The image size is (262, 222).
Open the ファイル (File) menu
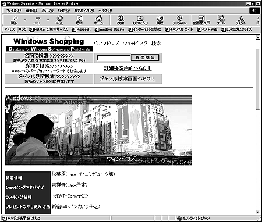click(13, 10)
